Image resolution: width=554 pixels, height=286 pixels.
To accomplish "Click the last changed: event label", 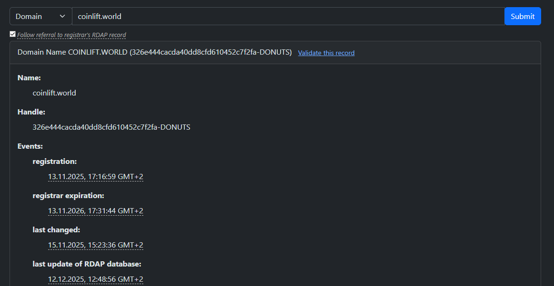I will [x=56, y=230].
